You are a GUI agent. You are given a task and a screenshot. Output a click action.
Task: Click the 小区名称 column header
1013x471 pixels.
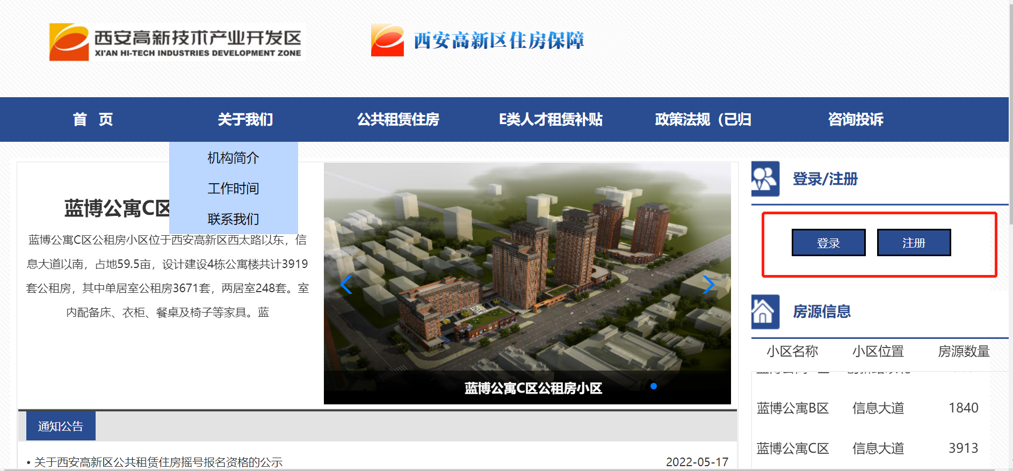point(792,351)
